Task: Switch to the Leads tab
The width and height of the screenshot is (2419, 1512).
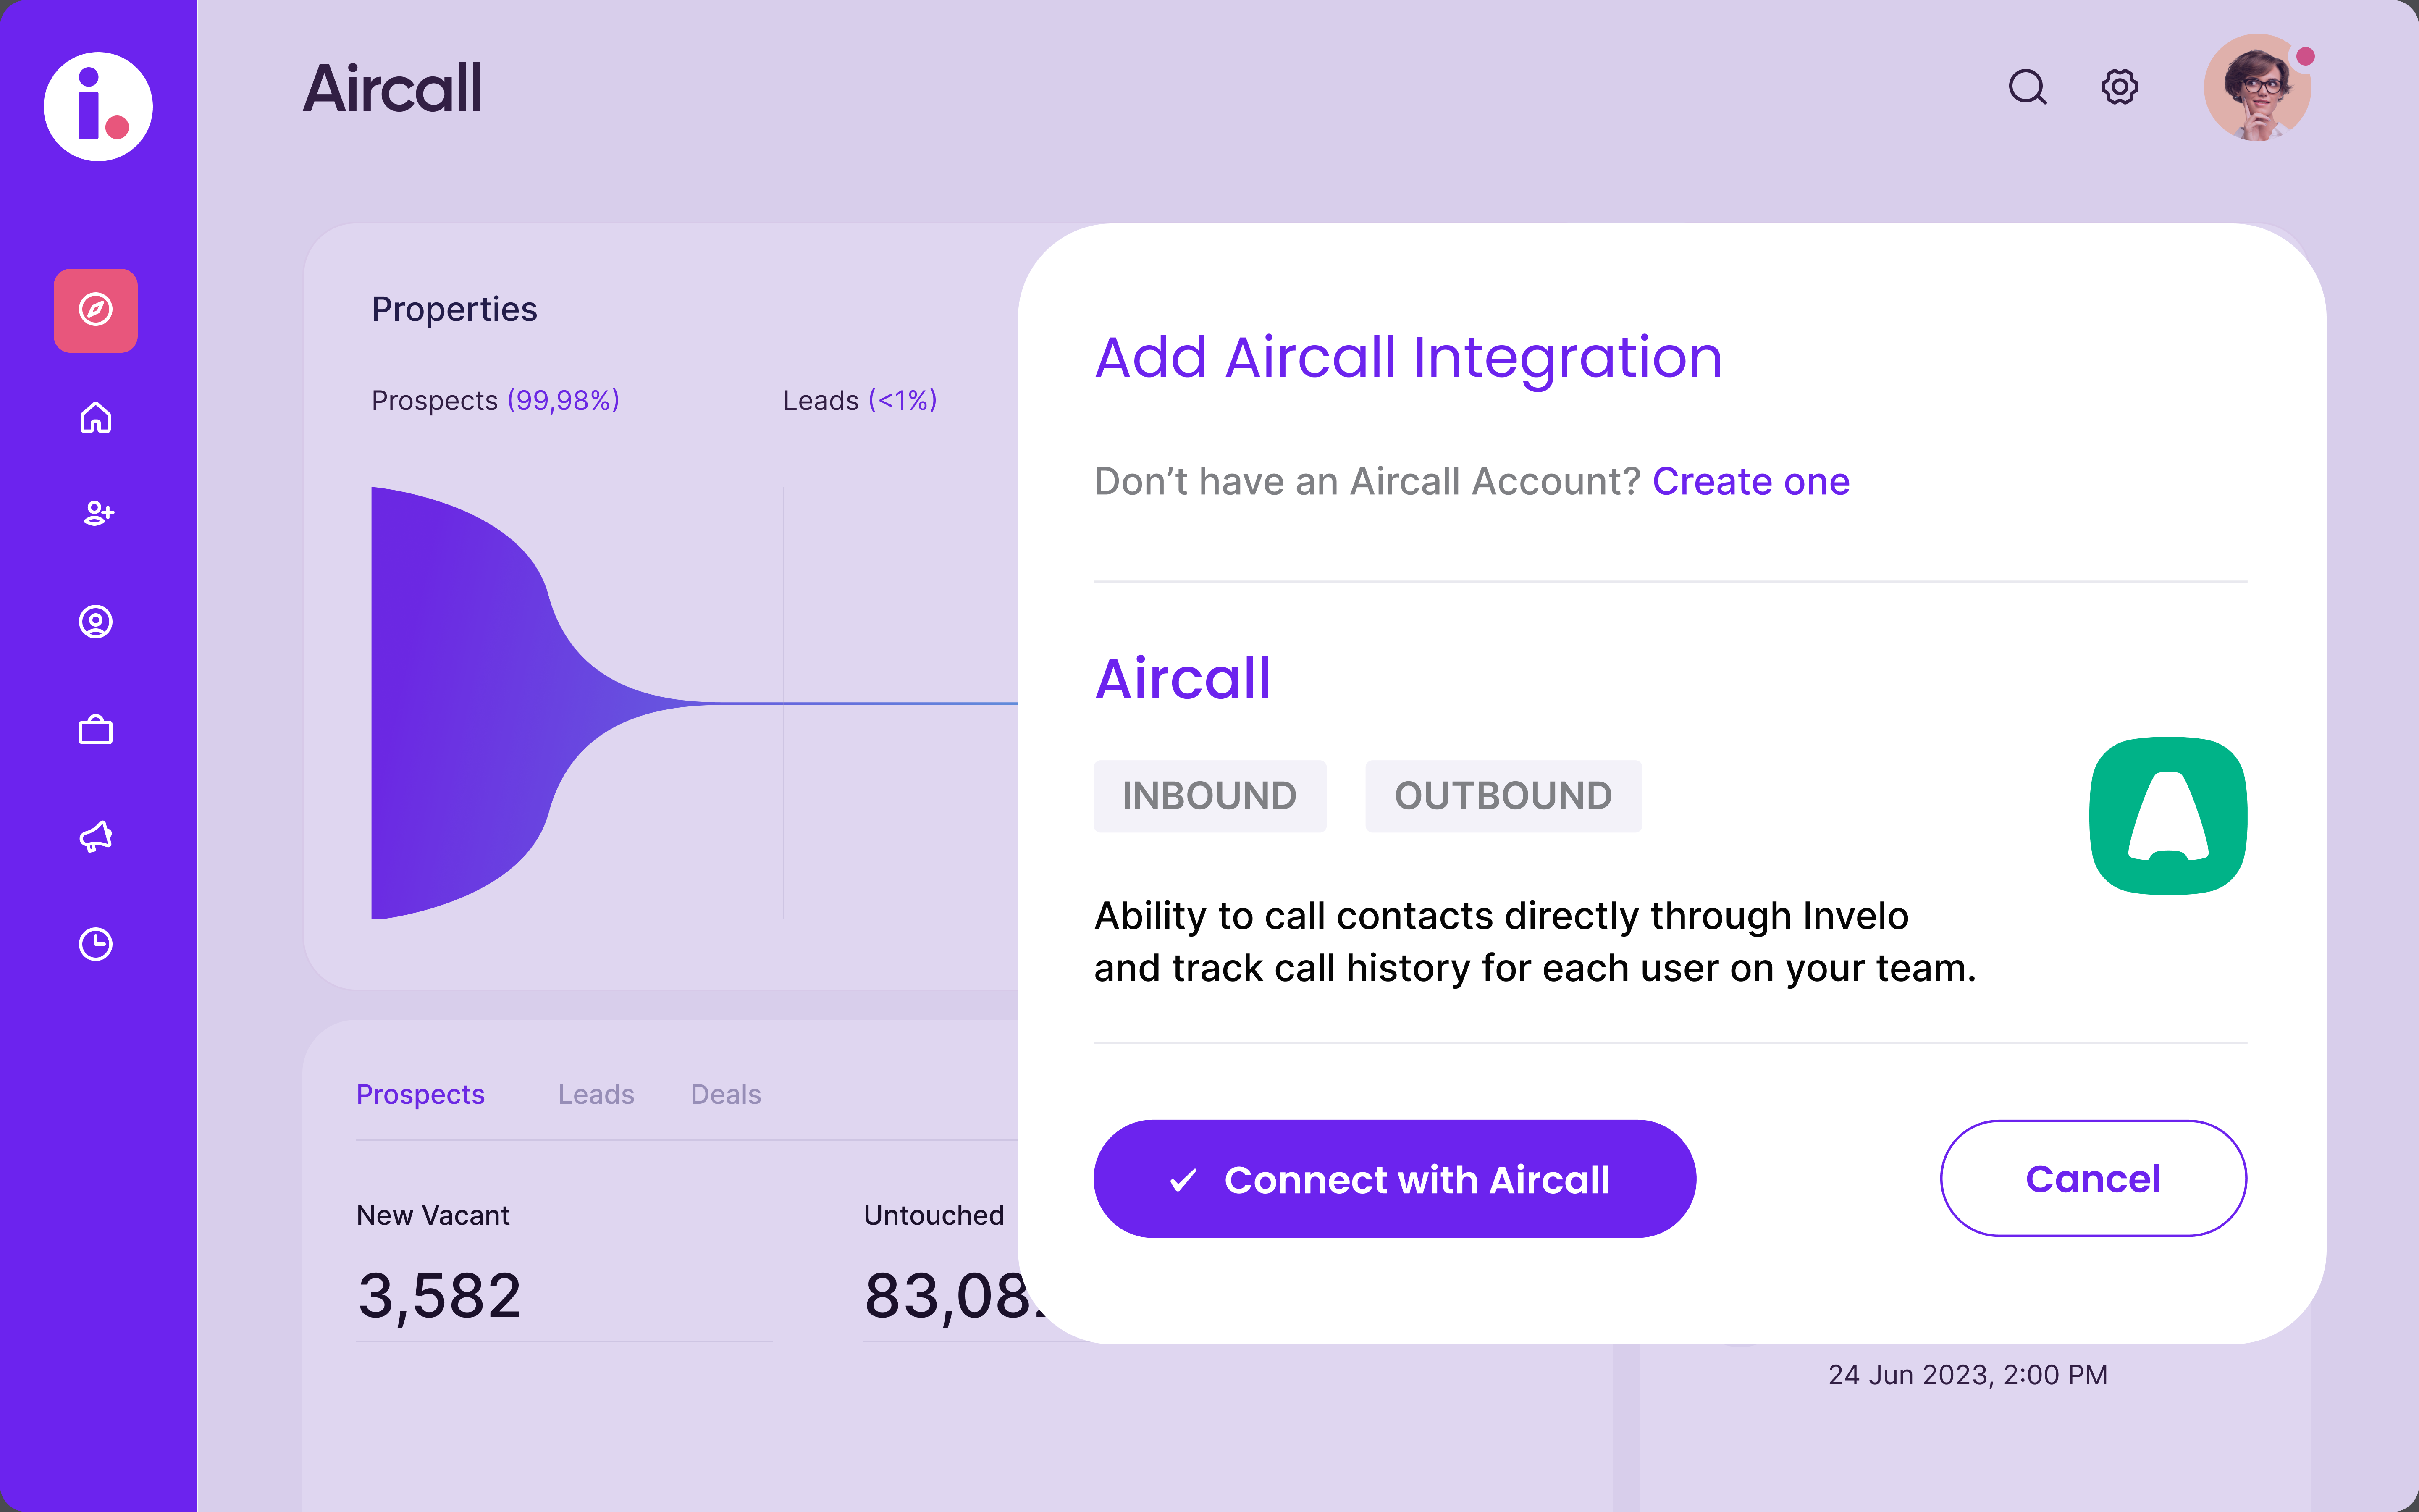Action: pos(596,1094)
